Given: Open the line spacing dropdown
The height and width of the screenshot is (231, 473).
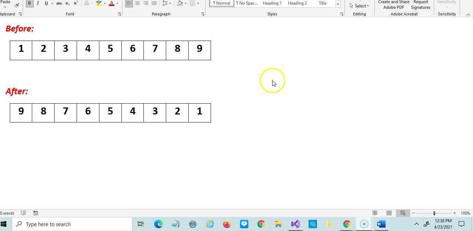Looking at the screenshot, I should [x=167, y=3].
